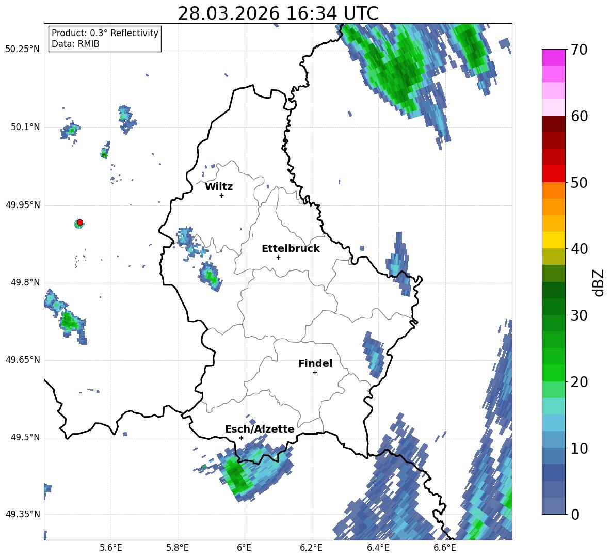Click the 6.2°E longitude label
This screenshot has height=558, width=611.
[x=311, y=548]
